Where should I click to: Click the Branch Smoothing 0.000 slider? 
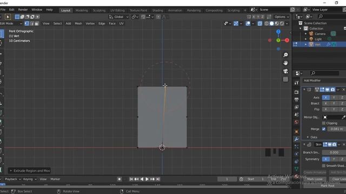tap(334, 153)
